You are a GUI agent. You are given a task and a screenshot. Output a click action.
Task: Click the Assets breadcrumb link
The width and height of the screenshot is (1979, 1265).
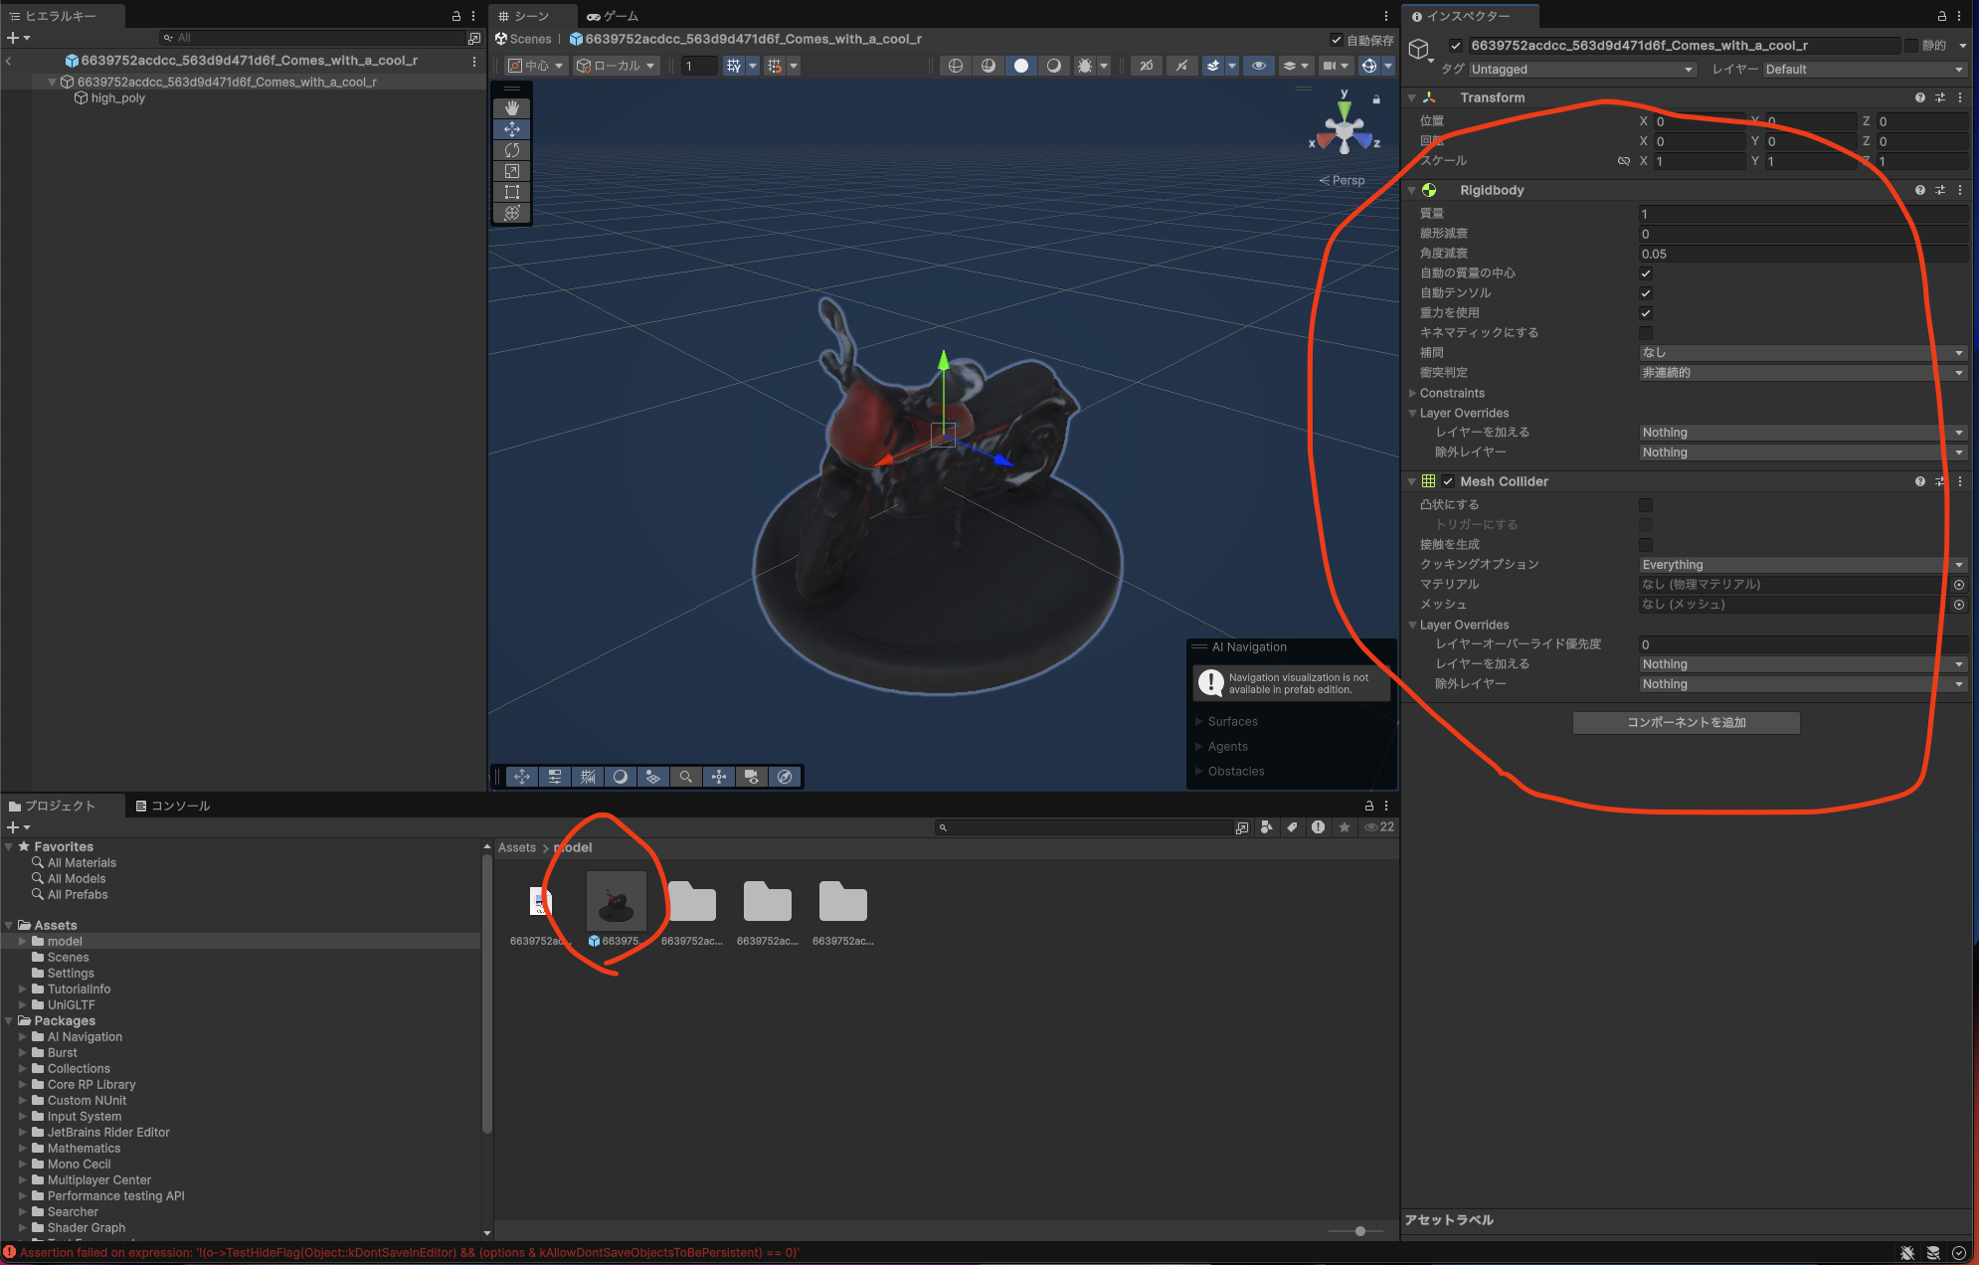tap(516, 846)
